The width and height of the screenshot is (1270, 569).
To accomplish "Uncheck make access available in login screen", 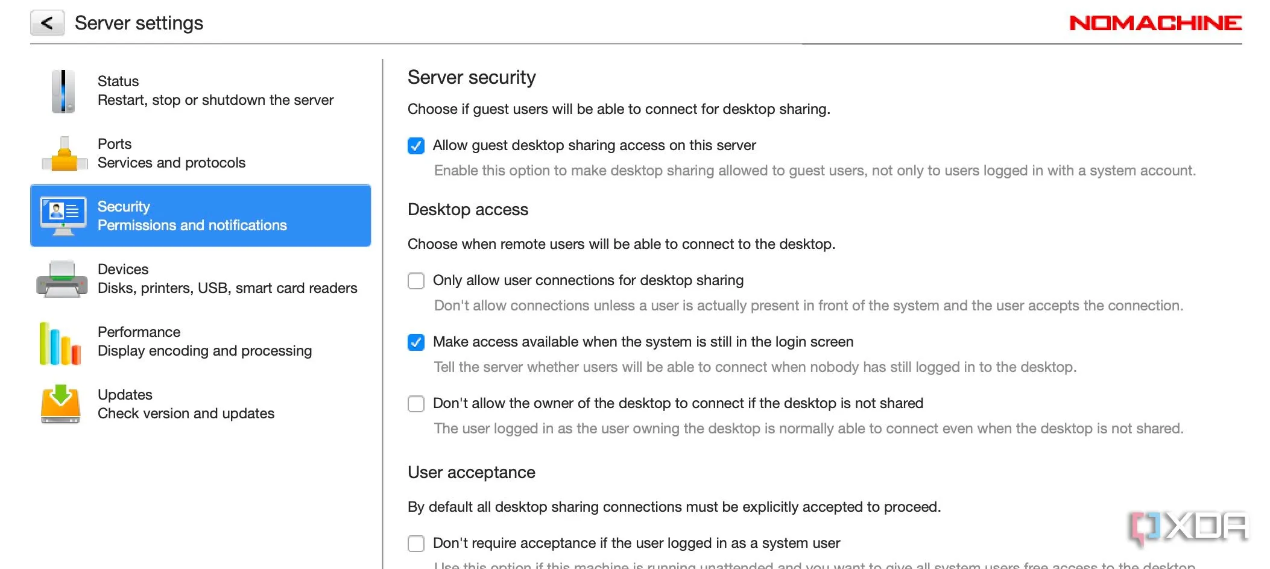I will point(416,342).
